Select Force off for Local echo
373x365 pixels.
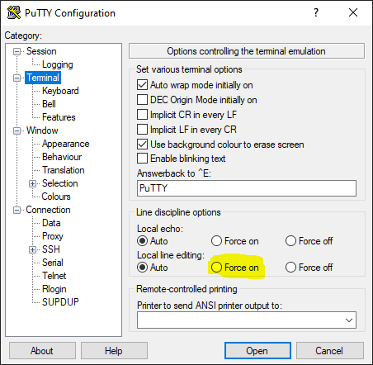click(290, 241)
